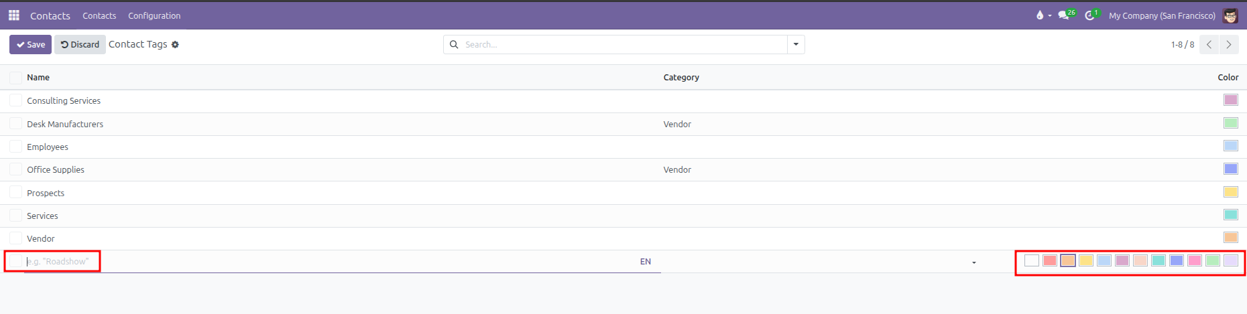Pick the yellow swatch in the new row picker
1247x314 pixels.
pyautogui.click(x=1086, y=260)
